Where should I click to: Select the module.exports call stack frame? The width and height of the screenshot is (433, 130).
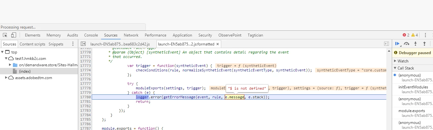(411, 111)
